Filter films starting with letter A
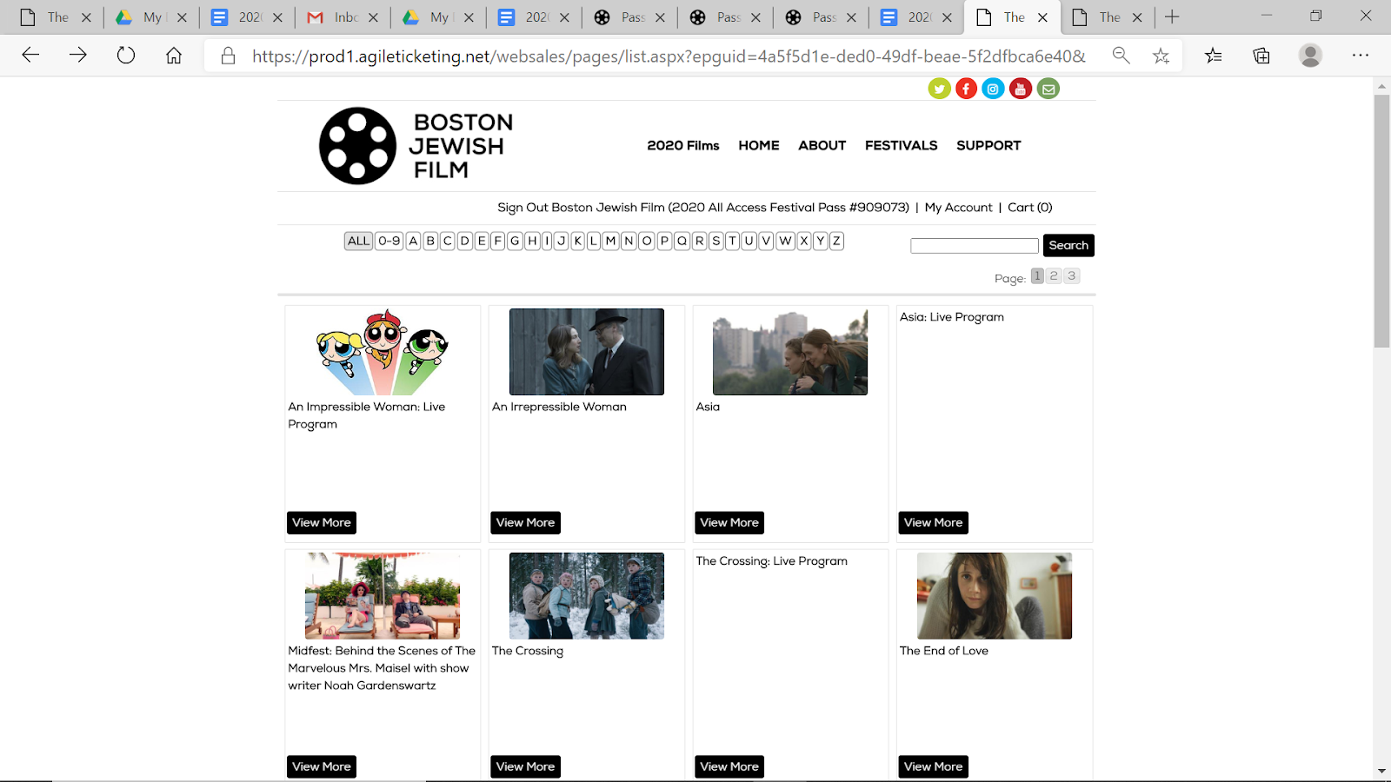 click(x=414, y=241)
